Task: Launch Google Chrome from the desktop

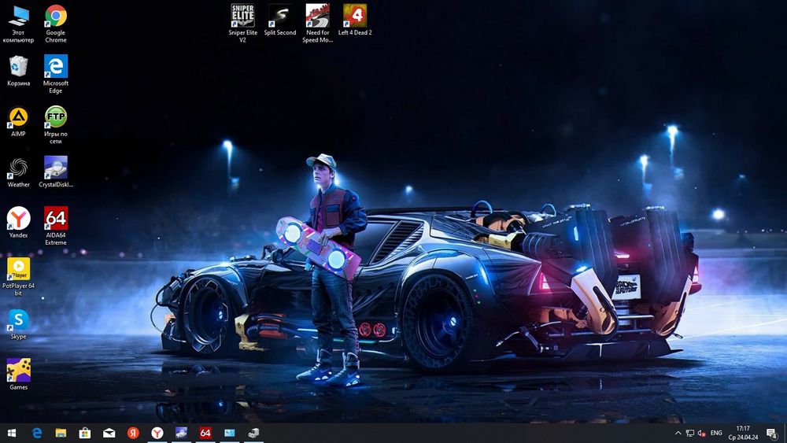Action: point(56,24)
